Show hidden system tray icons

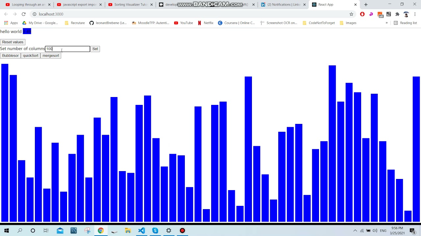tap(355, 231)
